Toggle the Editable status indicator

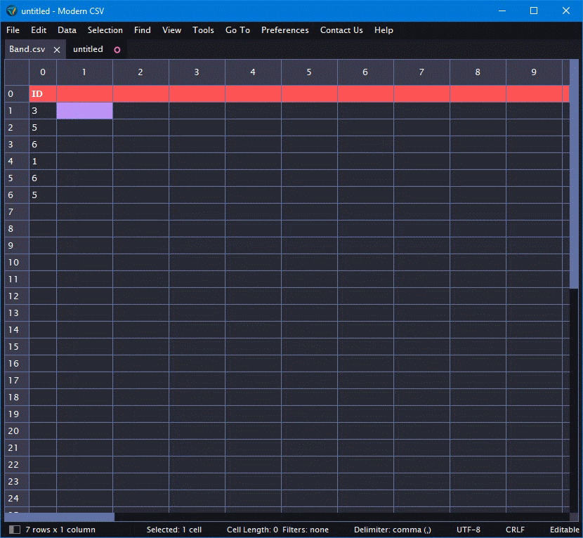coord(564,530)
